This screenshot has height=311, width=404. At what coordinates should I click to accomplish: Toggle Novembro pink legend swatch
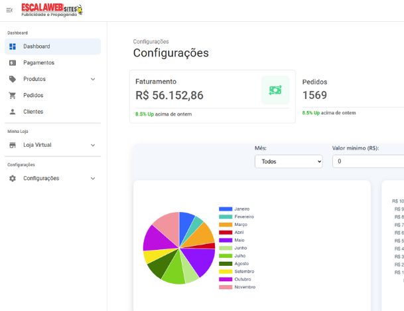pyautogui.click(x=226, y=287)
